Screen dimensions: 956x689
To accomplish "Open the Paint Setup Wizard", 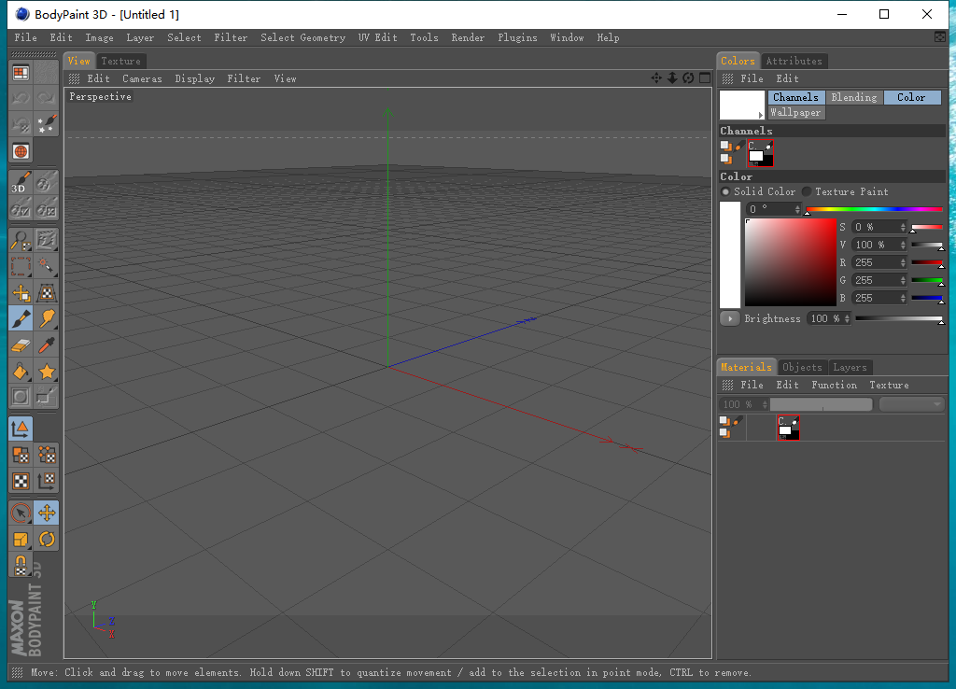I will [x=47, y=123].
